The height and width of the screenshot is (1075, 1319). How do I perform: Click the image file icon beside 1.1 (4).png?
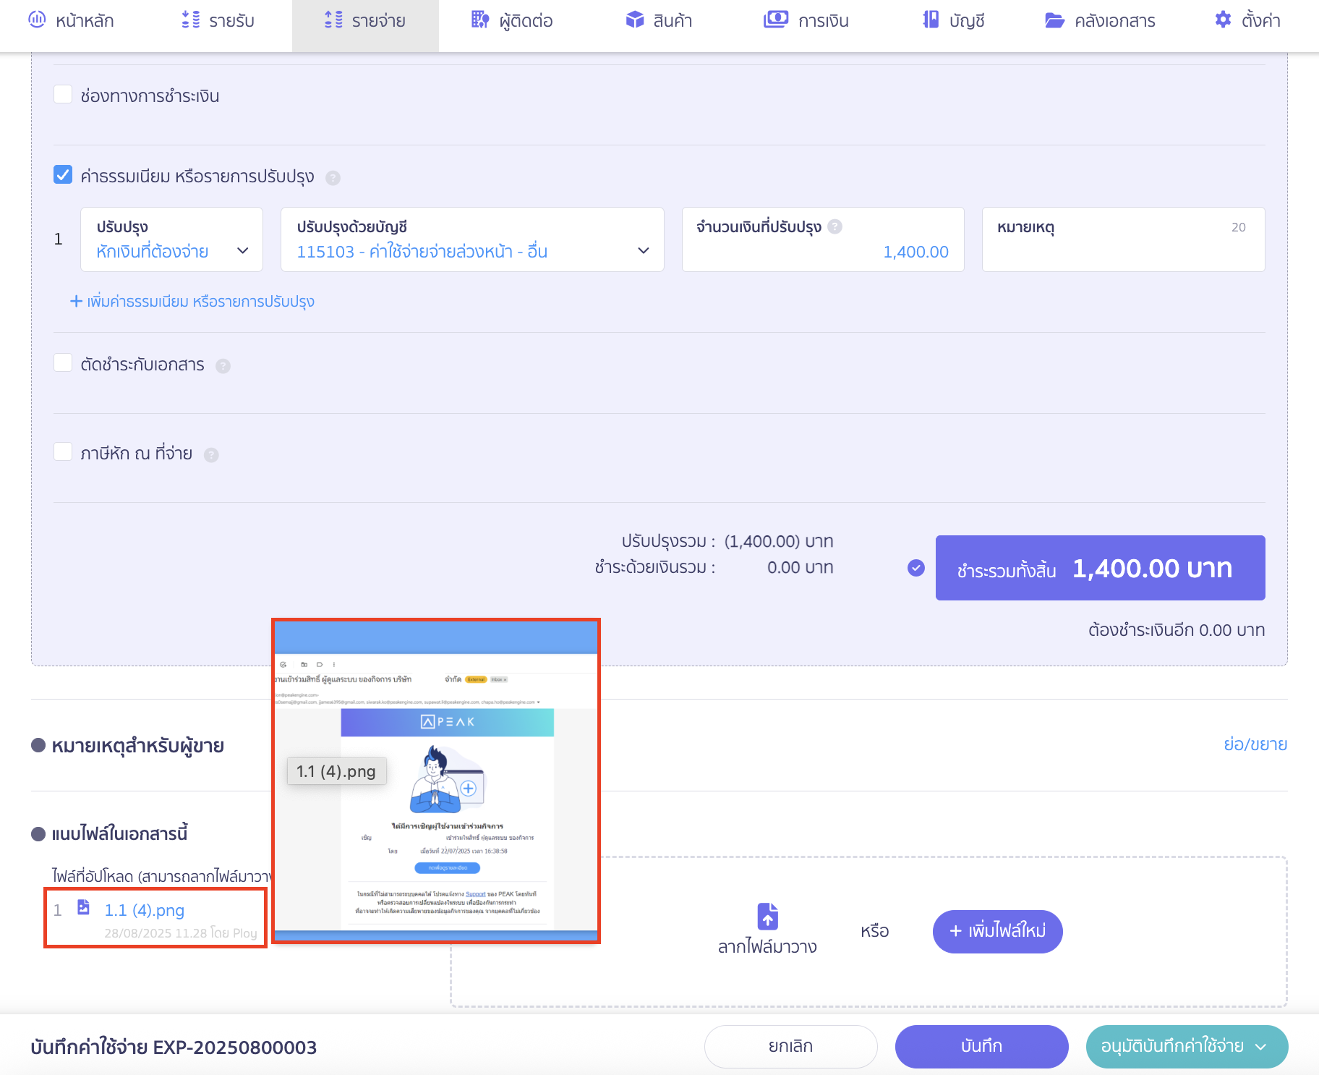[84, 907]
